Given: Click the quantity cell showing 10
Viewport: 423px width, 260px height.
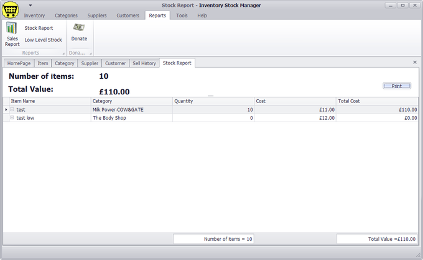Looking at the screenshot, I should (213, 110).
